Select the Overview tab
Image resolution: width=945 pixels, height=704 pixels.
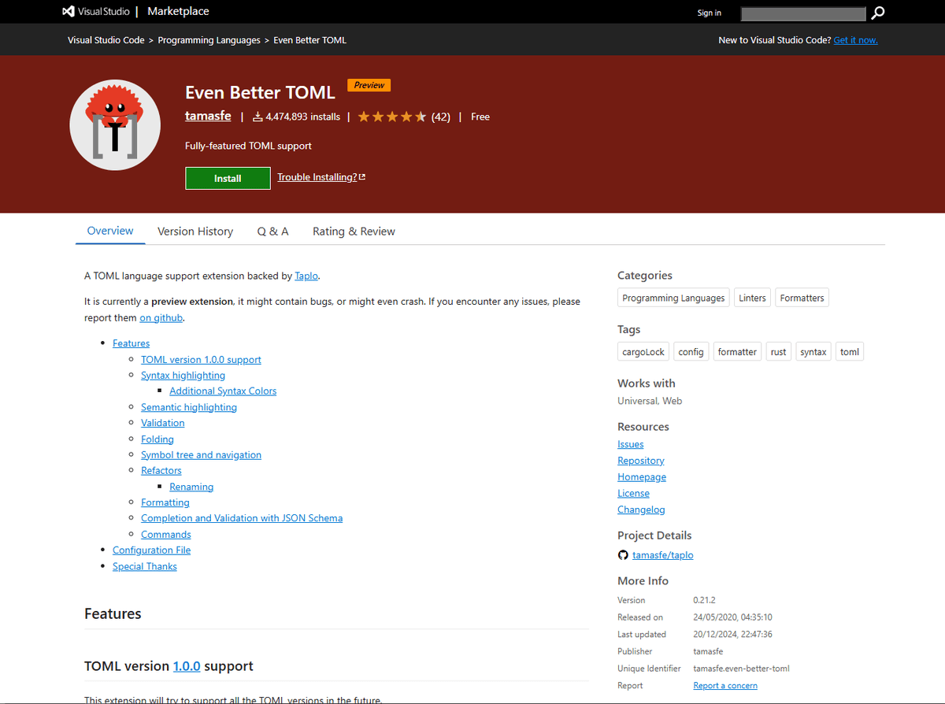[x=110, y=231]
